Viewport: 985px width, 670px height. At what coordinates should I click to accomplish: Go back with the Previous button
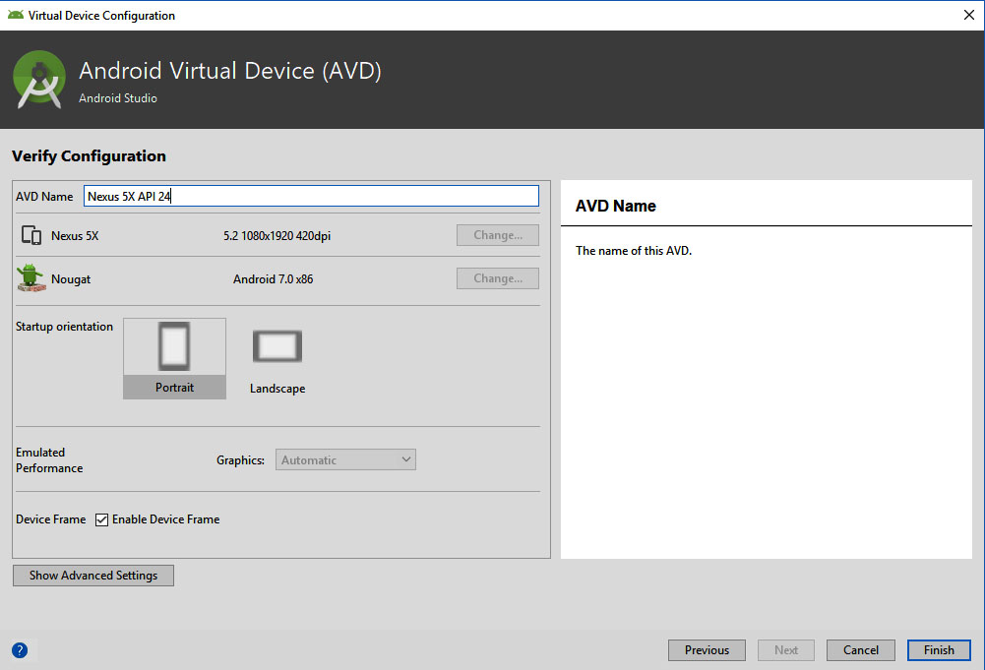707,650
